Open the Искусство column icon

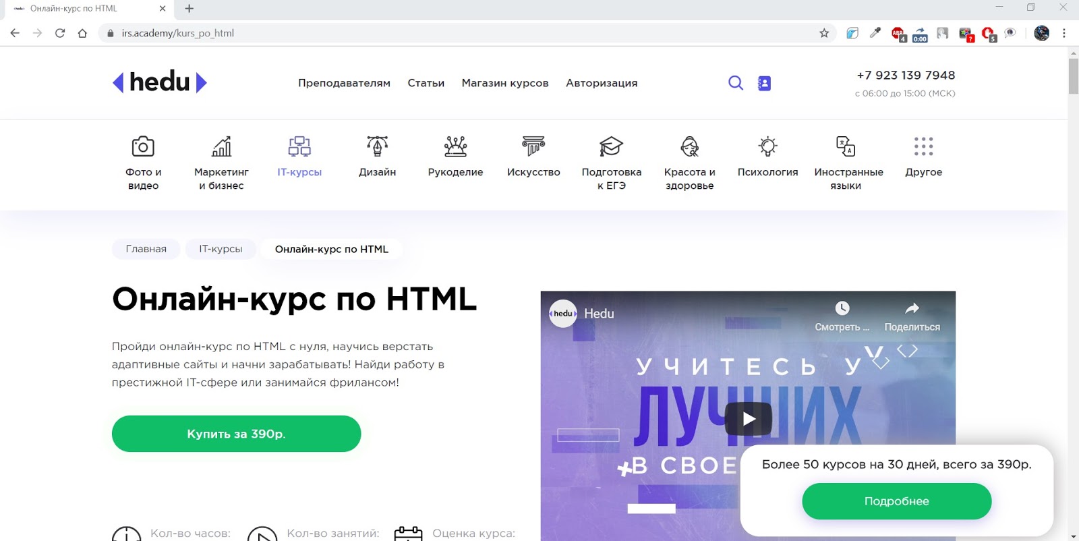point(533,146)
